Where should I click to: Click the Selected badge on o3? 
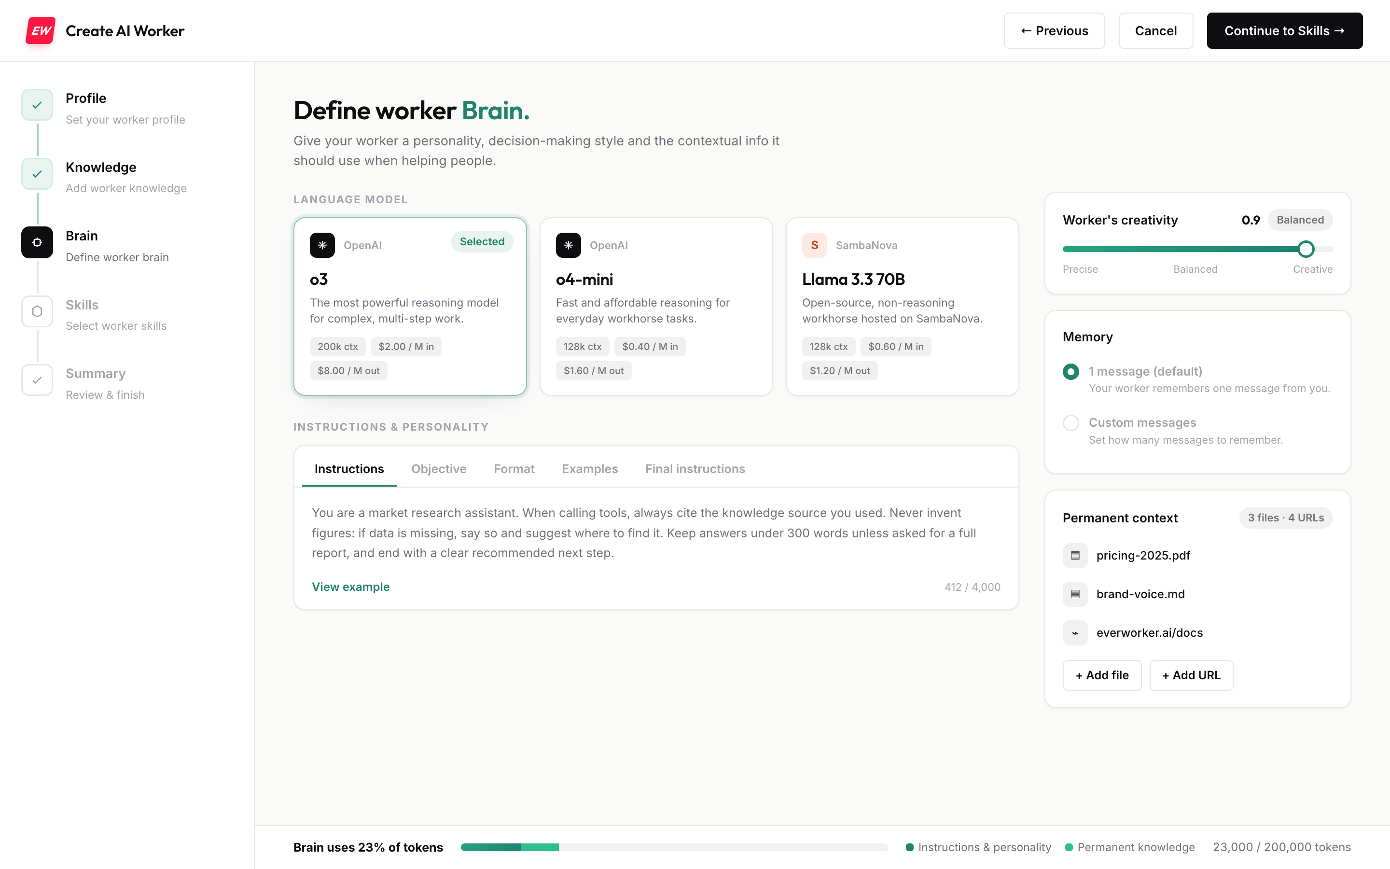[x=482, y=241]
